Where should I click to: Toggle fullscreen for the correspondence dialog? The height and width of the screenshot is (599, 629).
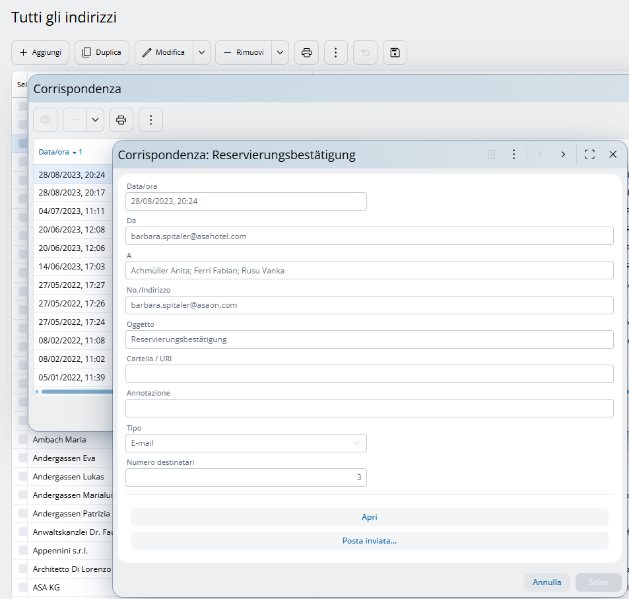[589, 155]
